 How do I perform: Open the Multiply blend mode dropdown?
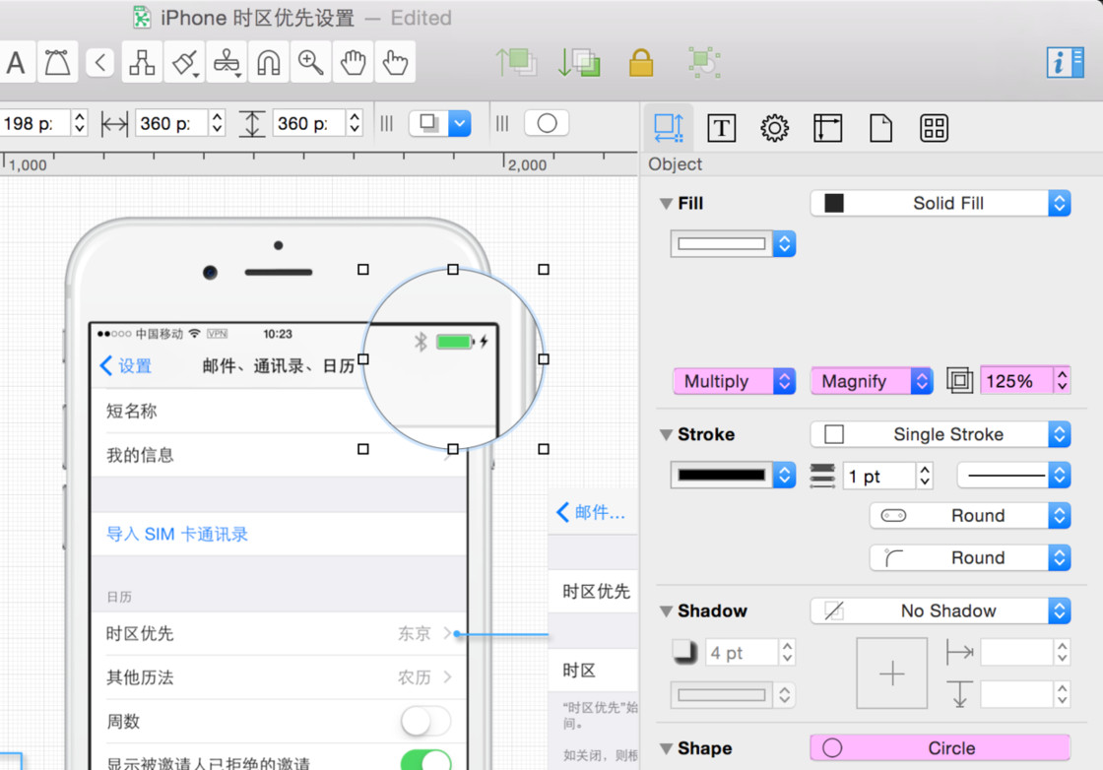[x=734, y=381]
